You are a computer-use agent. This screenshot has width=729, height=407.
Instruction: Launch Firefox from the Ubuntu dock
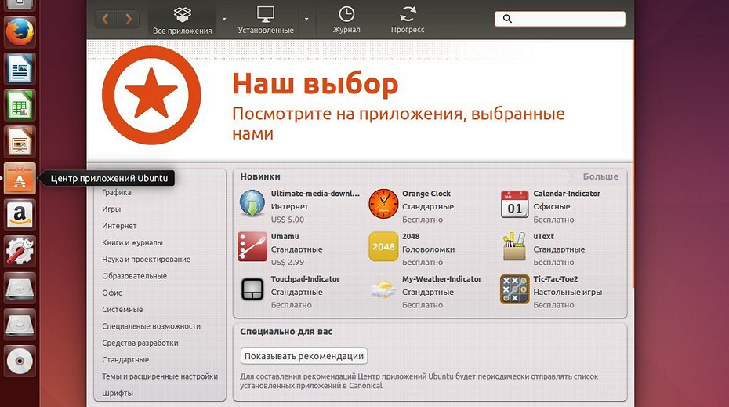click(20, 33)
